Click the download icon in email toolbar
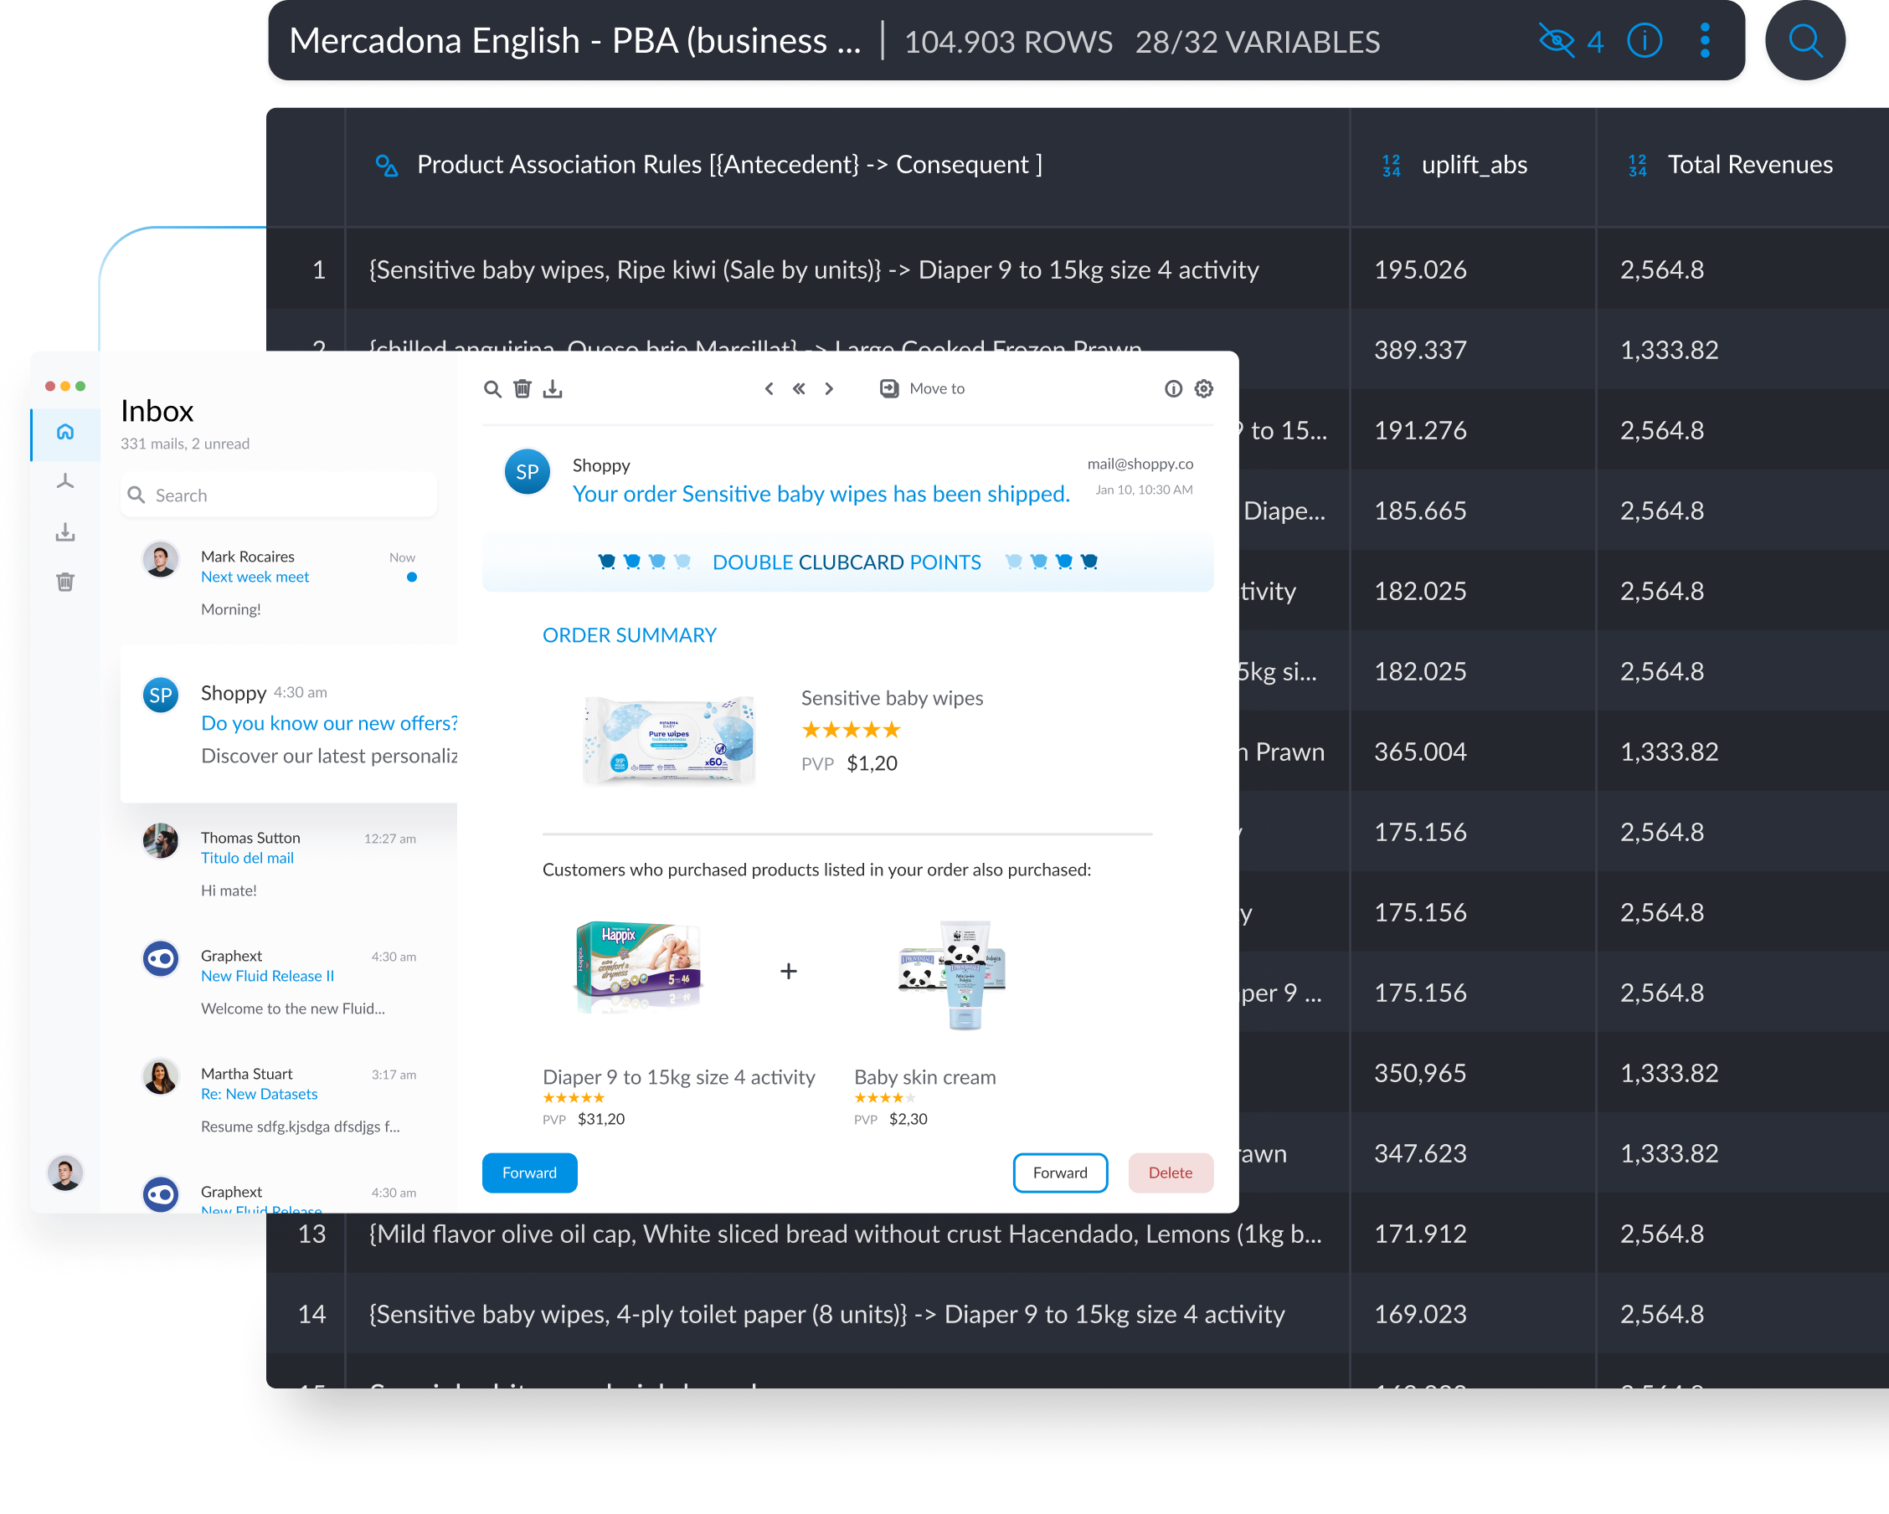Viewport: 1889px width, 1514px height. pos(552,389)
